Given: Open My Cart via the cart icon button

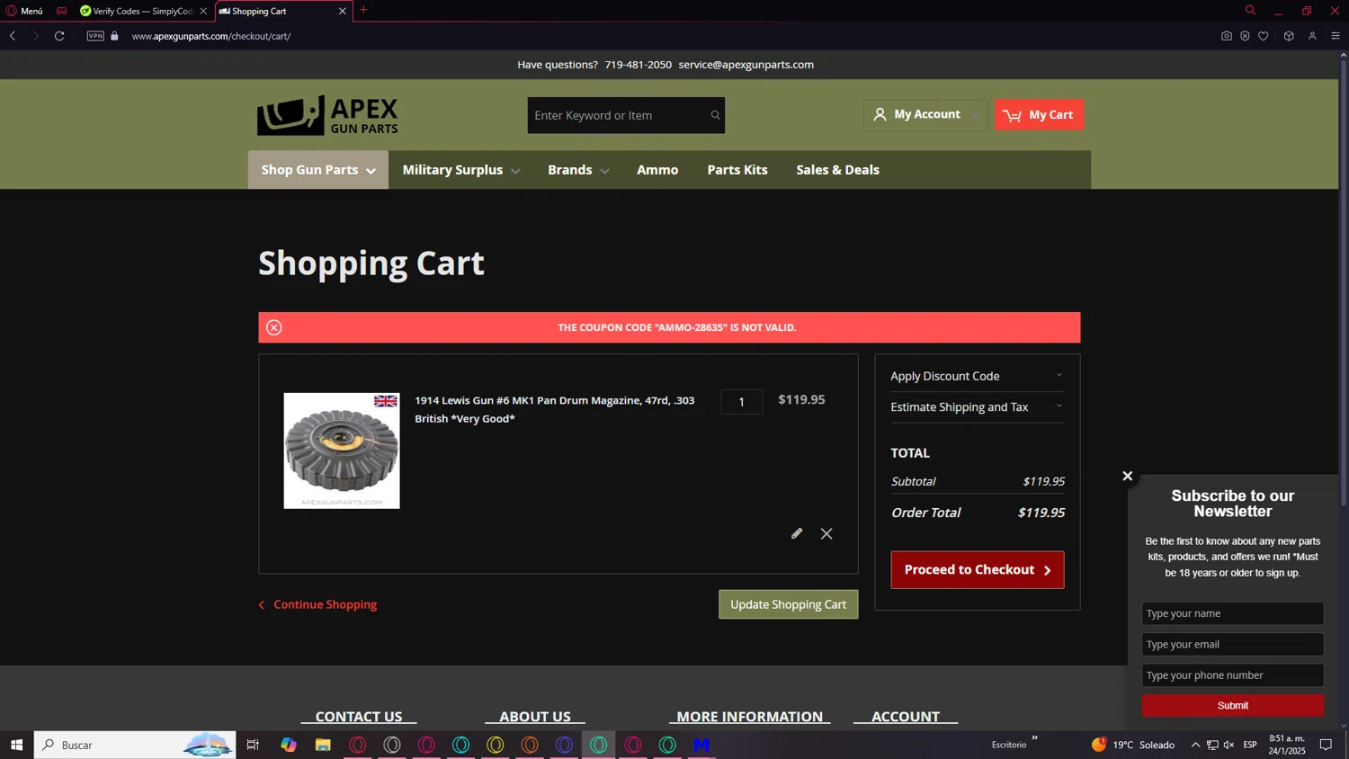Looking at the screenshot, I should click(x=1039, y=115).
